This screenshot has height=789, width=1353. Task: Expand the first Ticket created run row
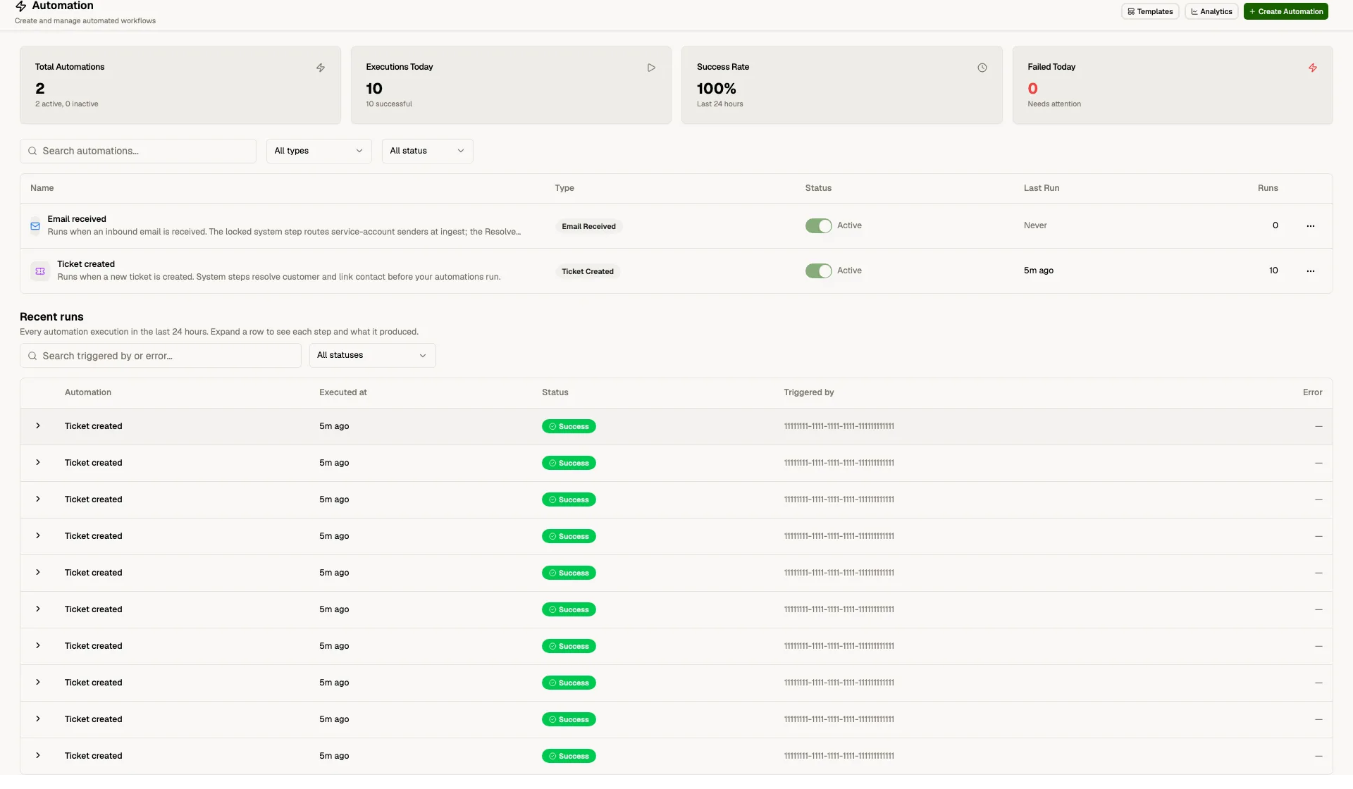coord(38,425)
